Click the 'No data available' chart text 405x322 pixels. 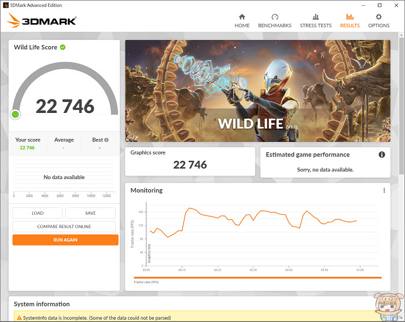[64, 177]
